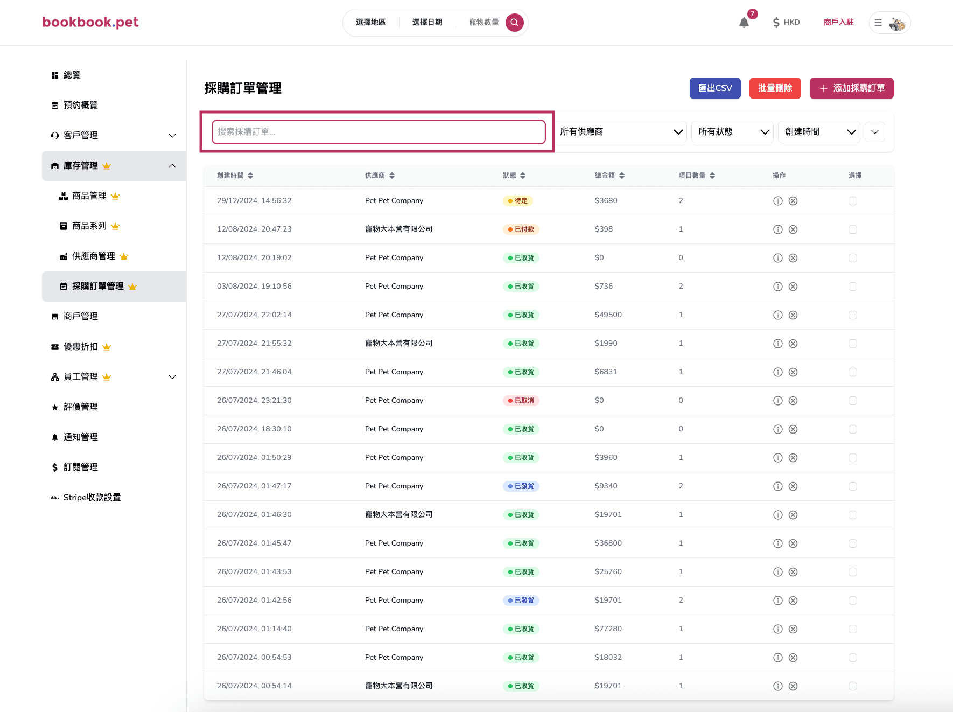Select checkbox for 12/08/2024 20:19:02 order
This screenshot has width=953, height=712.
pos(853,258)
